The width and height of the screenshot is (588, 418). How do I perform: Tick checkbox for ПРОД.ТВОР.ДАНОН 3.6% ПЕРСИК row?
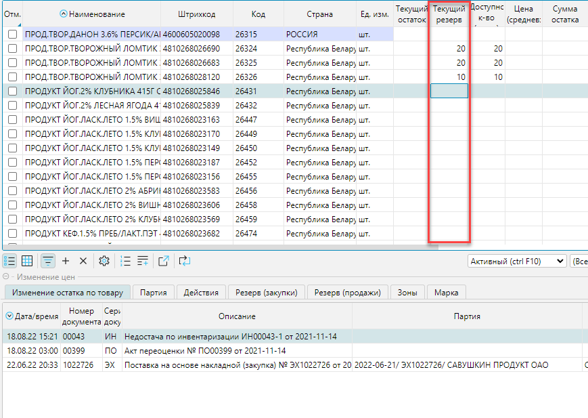(x=12, y=34)
